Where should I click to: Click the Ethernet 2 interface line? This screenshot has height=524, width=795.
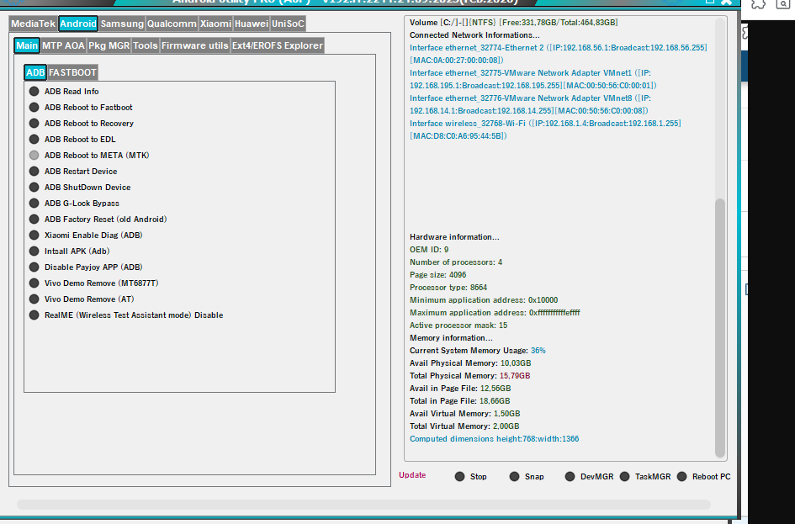coord(559,54)
